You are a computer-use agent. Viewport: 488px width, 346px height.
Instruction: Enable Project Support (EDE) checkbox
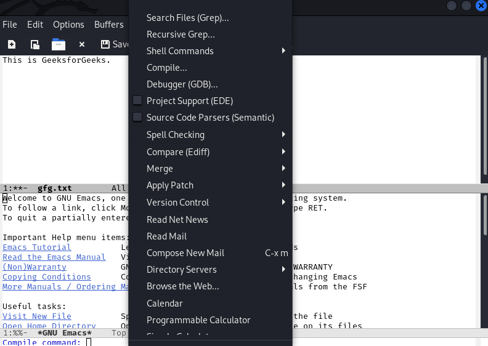137,101
